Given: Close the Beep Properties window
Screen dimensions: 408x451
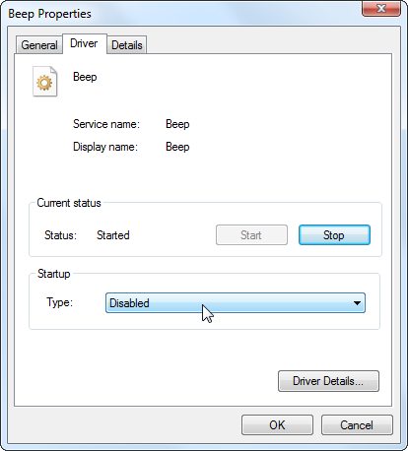Looking at the screenshot, I should 381,8.
